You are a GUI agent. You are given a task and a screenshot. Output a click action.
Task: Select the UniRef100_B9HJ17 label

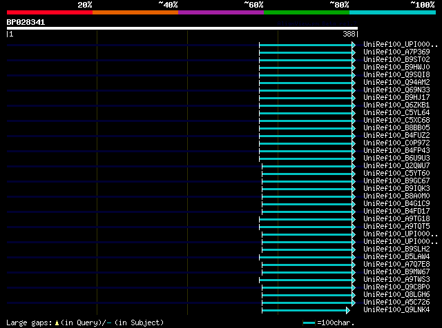(x=396, y=97)
